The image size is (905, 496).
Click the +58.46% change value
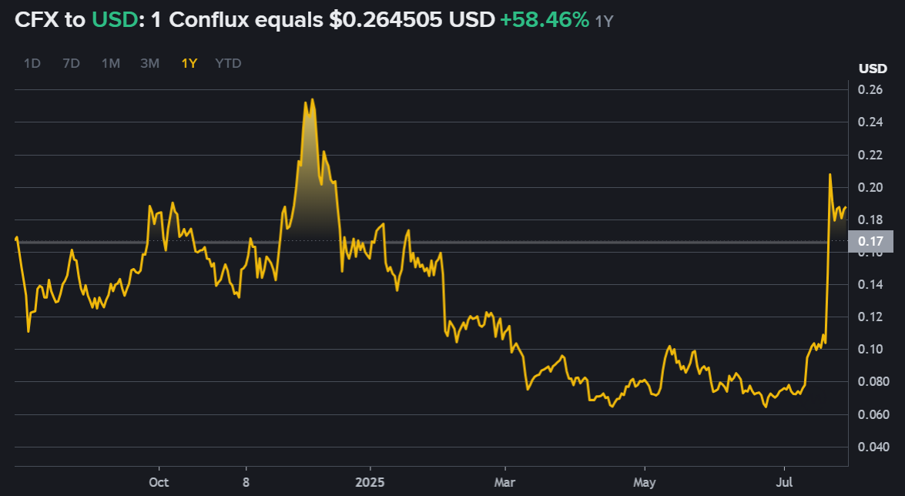coord(545,19)
